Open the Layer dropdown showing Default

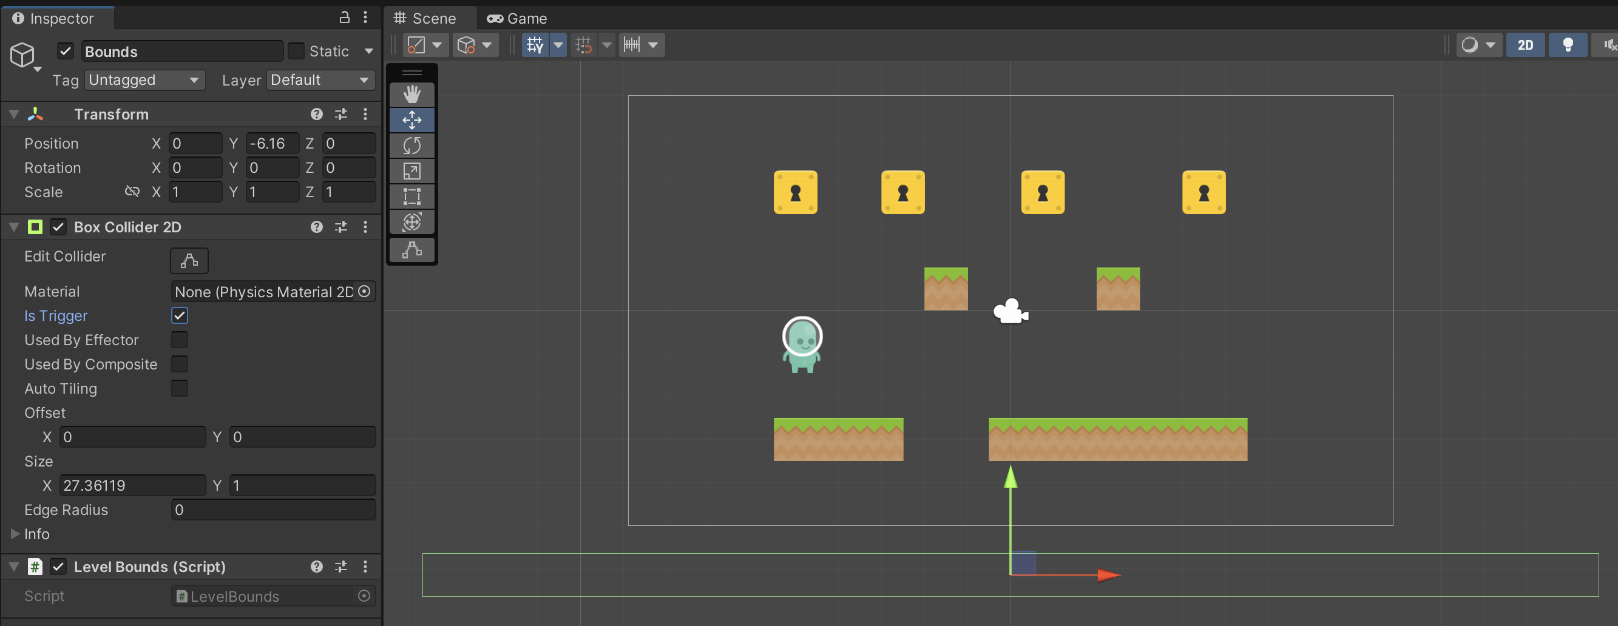[x=320, y=80]
